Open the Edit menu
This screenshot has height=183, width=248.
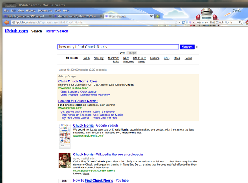coord(13,11)
